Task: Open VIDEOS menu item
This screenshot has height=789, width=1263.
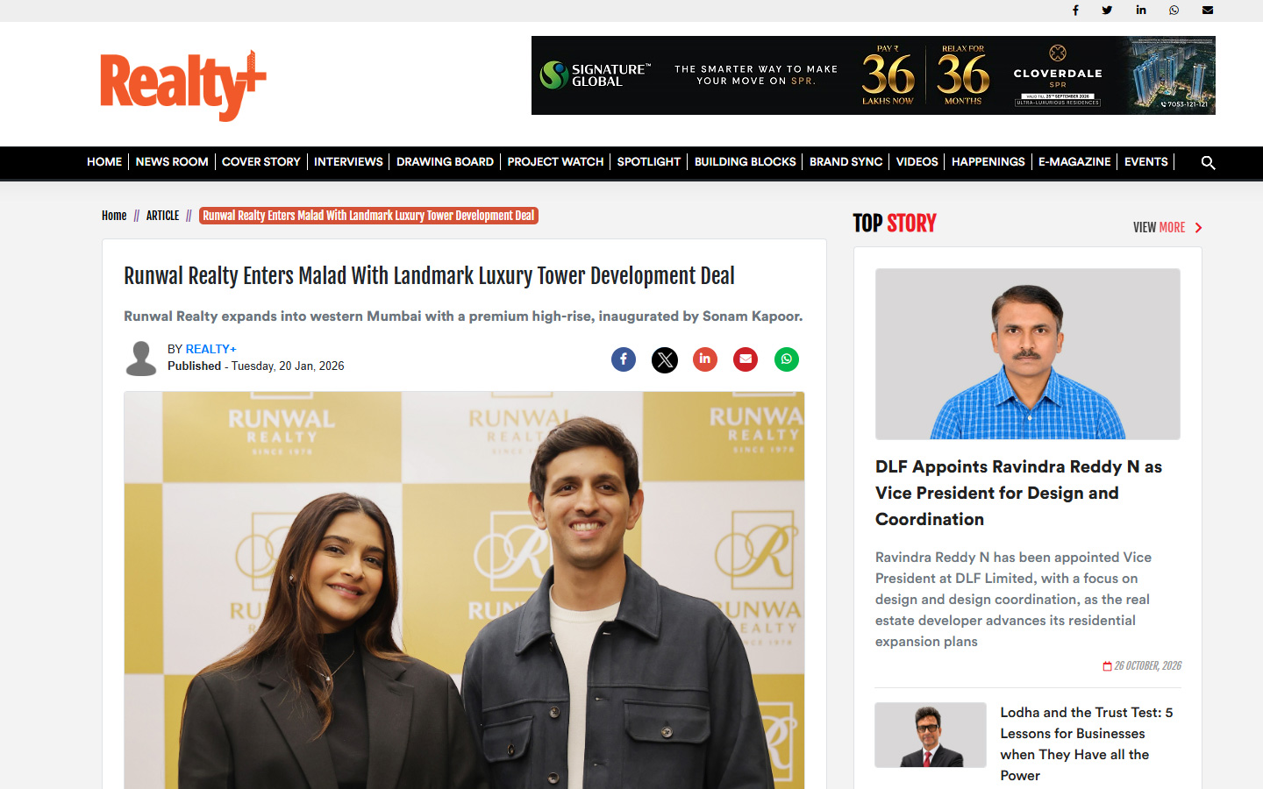Action: click(917, 162)
